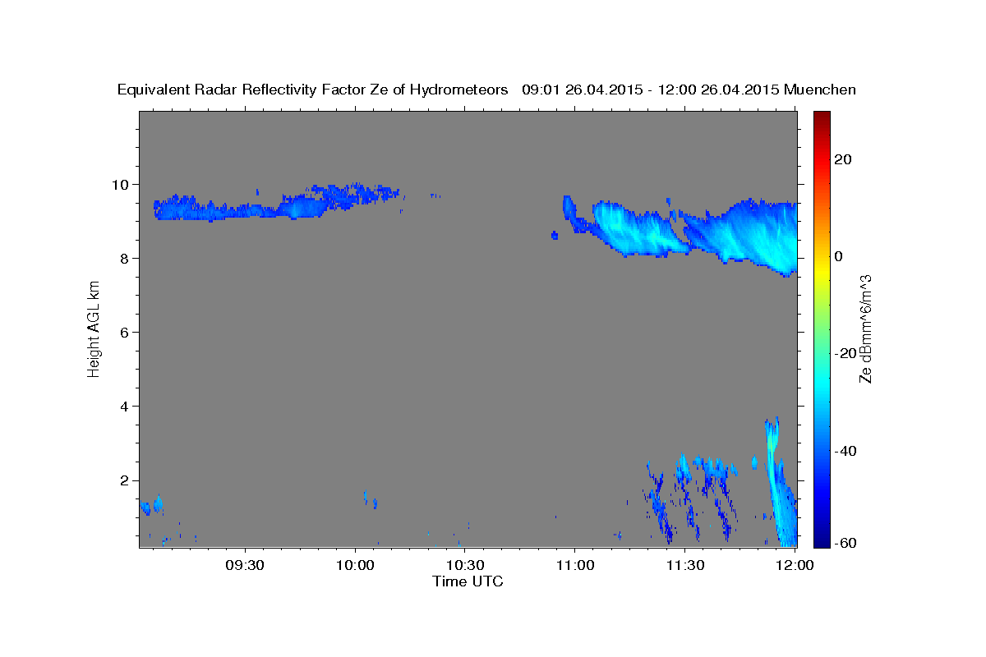The width and height of the screenshot is (986, 657).
Task: Click the height axis label '6'
Action: point(126,332)
